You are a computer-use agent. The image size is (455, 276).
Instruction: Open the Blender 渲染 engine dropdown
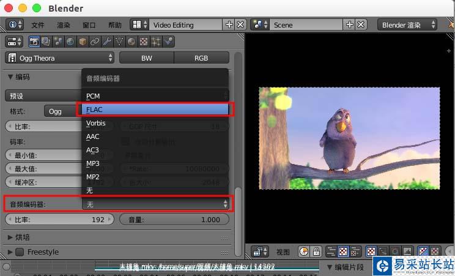point(407,24)
